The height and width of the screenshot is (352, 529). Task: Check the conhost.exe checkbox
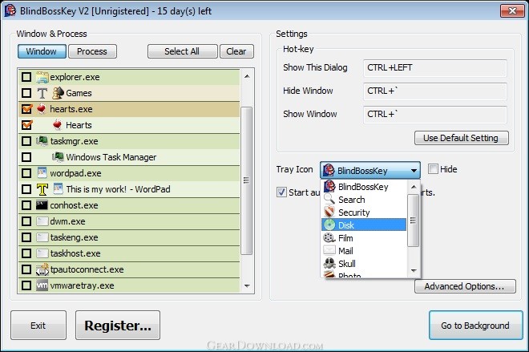click(x=26, y=205)
